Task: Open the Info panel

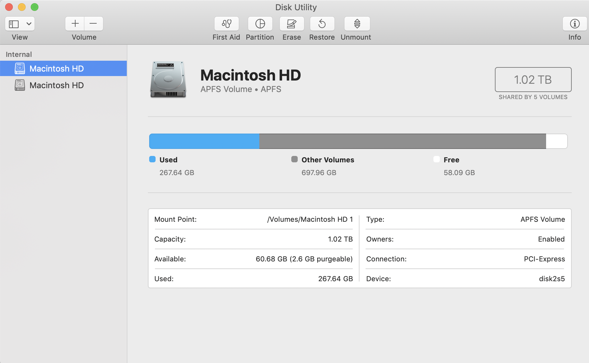Action: coord(575,24)
